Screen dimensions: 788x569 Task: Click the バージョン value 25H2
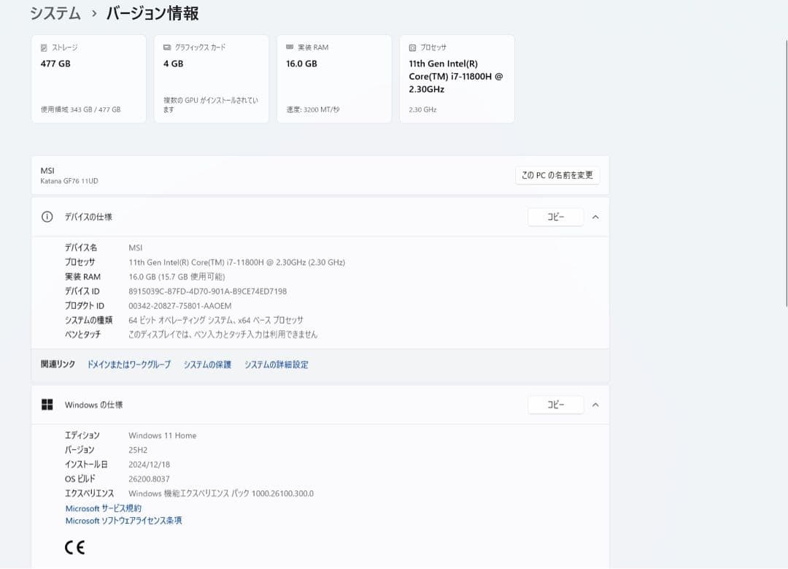tap(138, 450)
